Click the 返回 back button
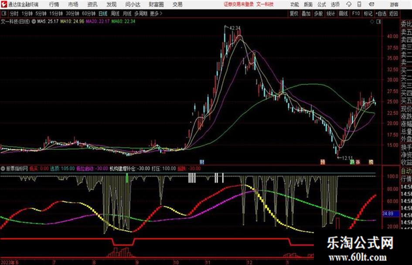The height and width of the screenshot is (265, 412). point(394,13)
